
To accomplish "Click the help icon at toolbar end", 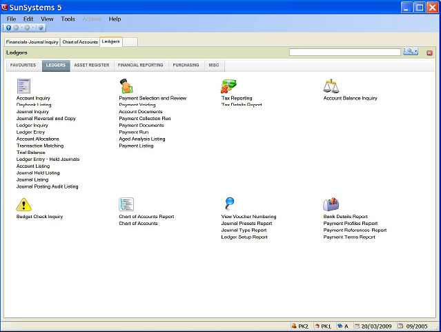I will [41, 28].
